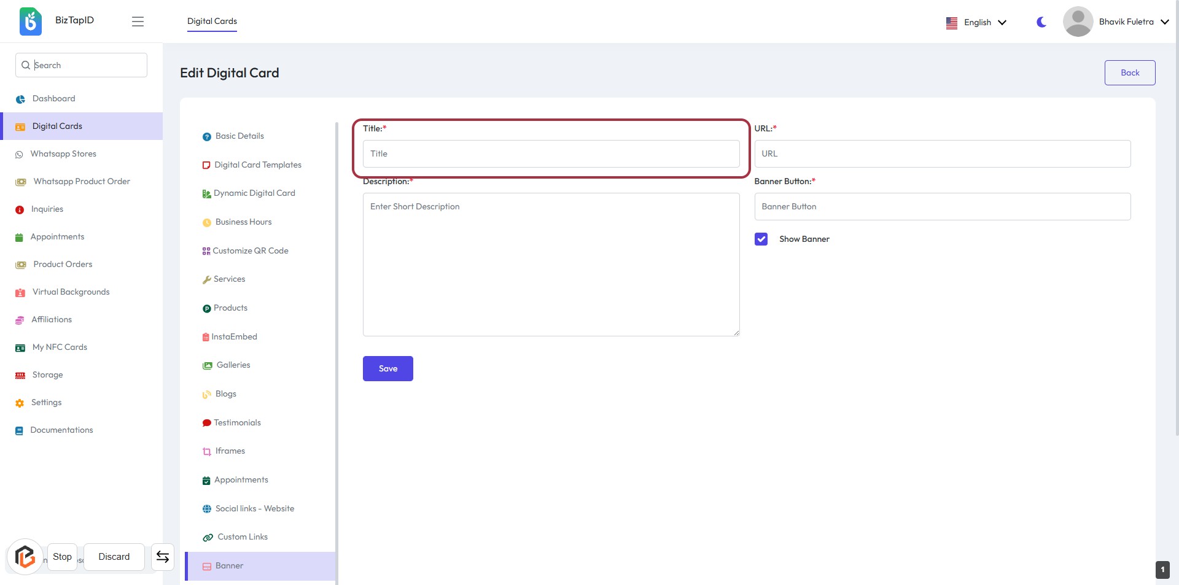Collapse sidebar with hamburger menu icon
The height and width of the screenshot is (585, 1179).
[138, 21]
